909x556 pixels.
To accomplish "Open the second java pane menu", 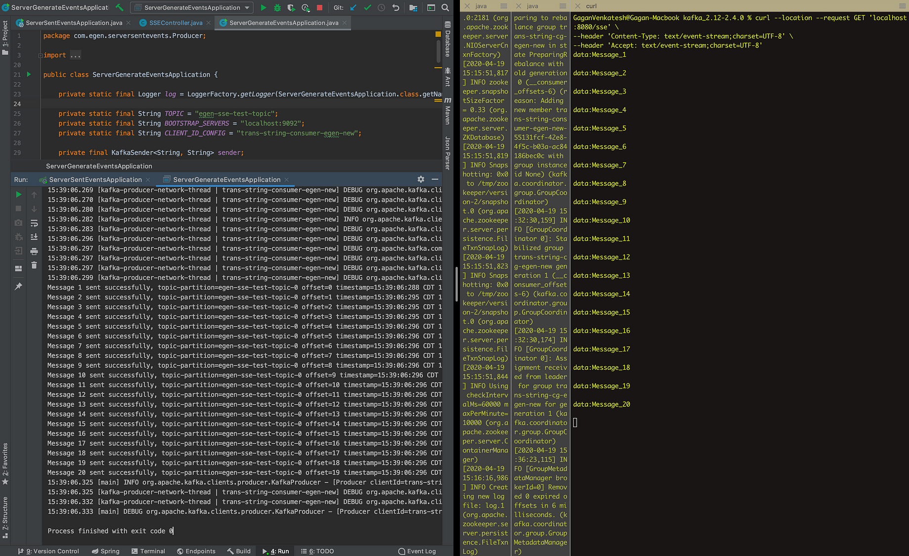I will click(x=563, y=6).
